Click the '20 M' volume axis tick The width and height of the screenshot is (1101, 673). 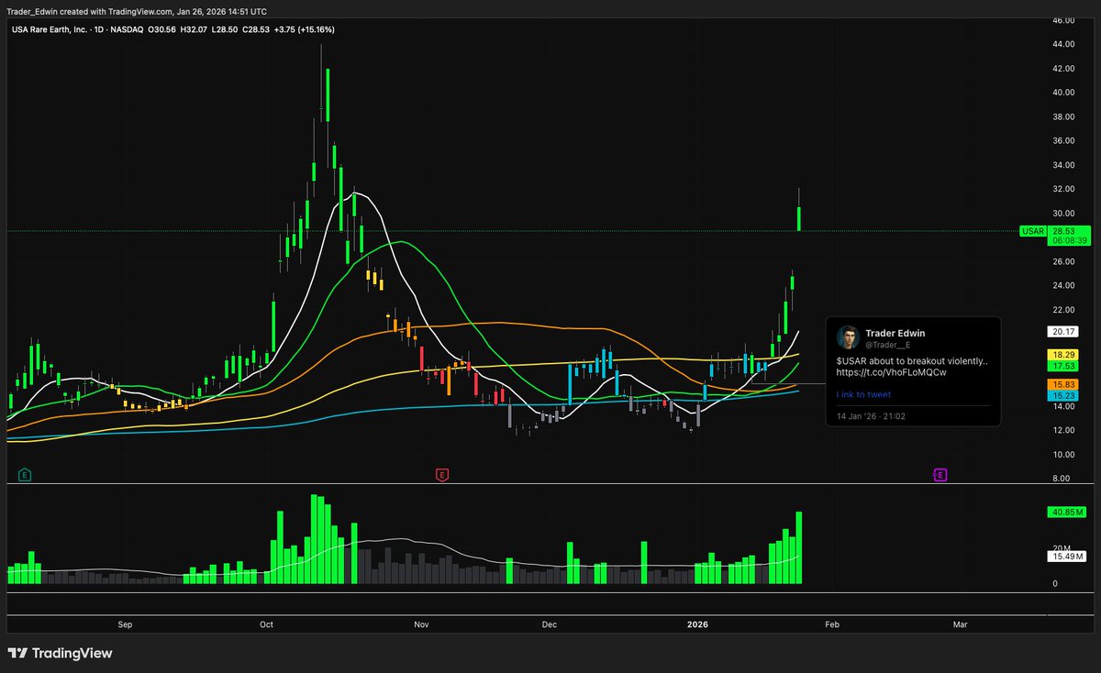(1061, 546)
